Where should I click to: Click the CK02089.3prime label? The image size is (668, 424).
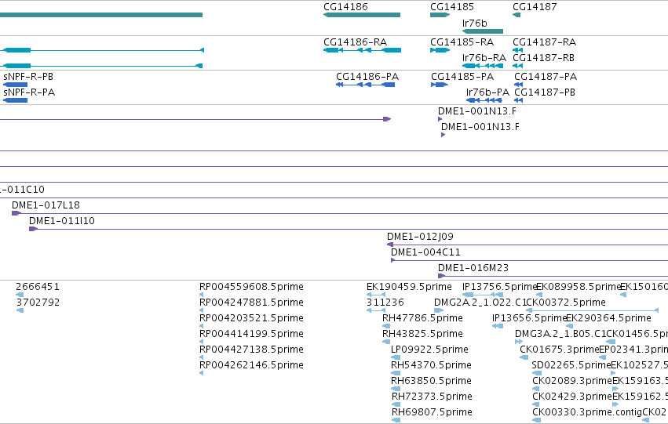coord(572,381)
